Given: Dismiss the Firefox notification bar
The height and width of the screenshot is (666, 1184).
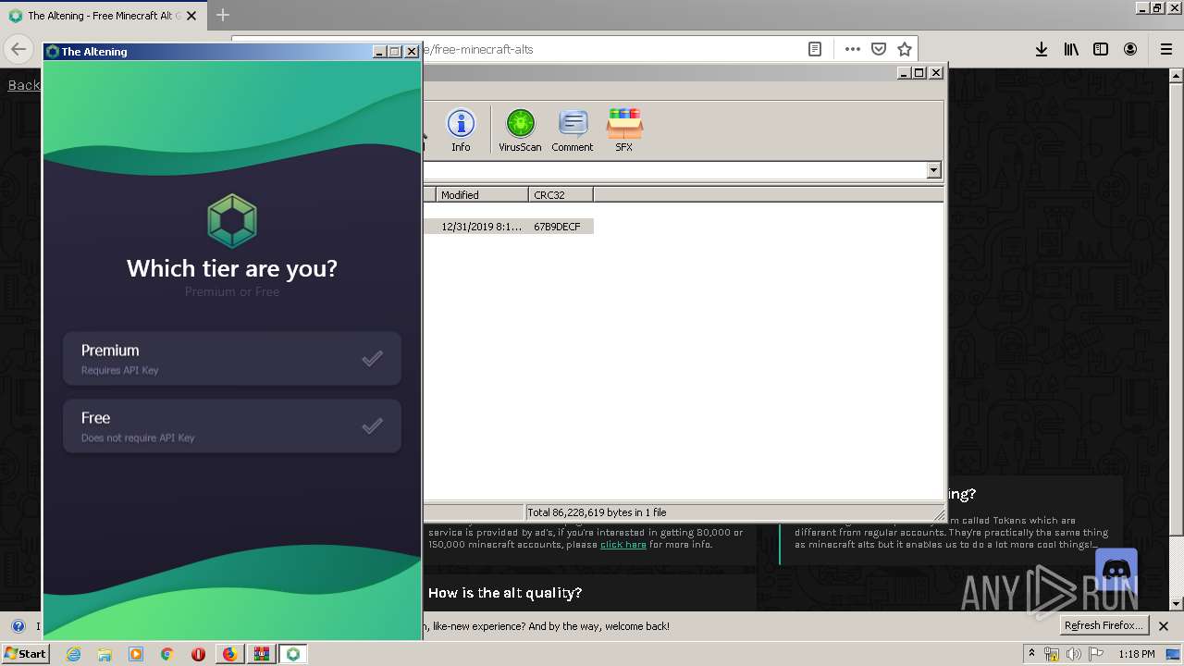Looking at the screenshot, I should (1164, 626).
